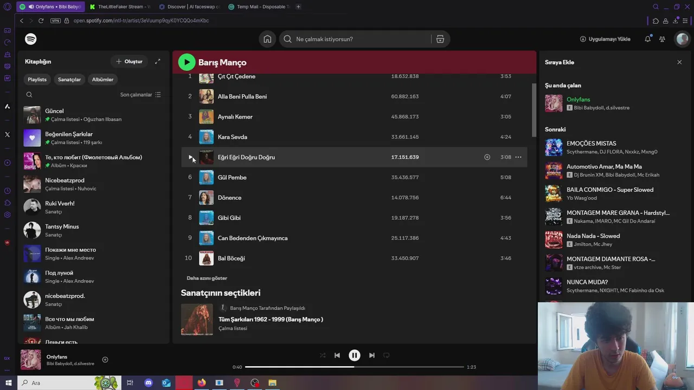694x390 pixels.
Task: Open Ruki Vverh! artist in library
Action: [94, 207]
